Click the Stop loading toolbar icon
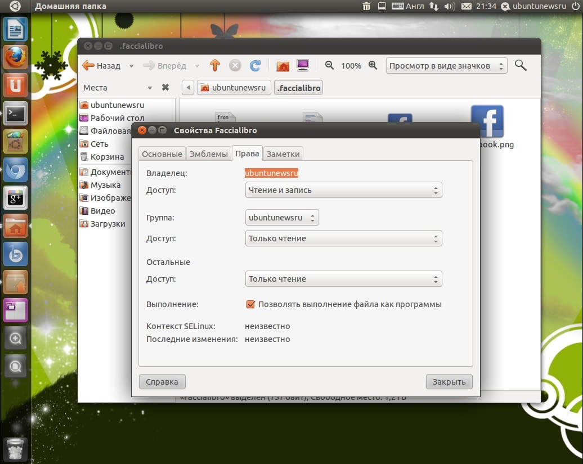The image size is (583, 464). point(235,66)
